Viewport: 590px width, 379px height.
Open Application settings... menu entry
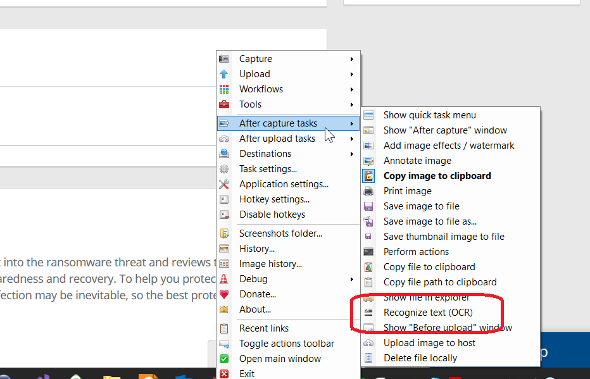(x=288, y=184)
